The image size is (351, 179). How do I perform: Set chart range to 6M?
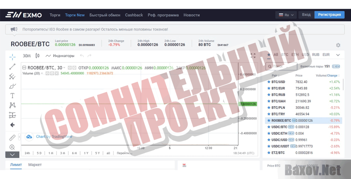[x=74, y=153]
